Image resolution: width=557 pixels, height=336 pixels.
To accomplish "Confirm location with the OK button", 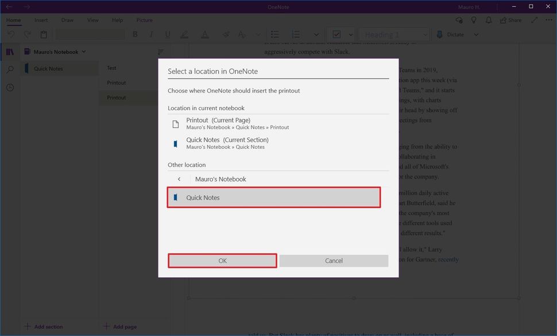I will (222, 260).
